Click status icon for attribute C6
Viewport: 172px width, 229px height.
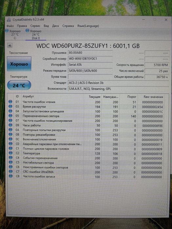click(10, 167)
